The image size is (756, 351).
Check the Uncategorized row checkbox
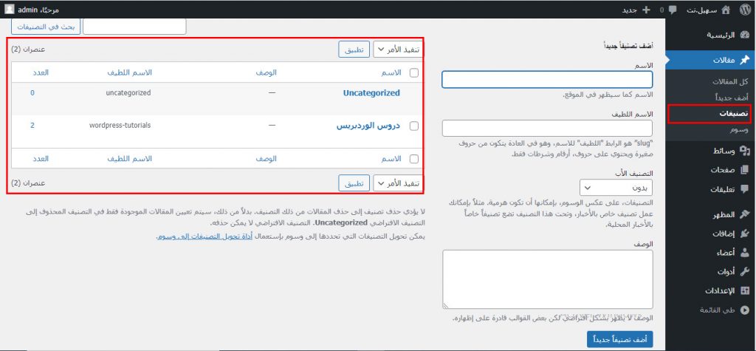413,94
